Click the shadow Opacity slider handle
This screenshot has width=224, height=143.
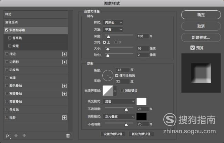(126, 125)
